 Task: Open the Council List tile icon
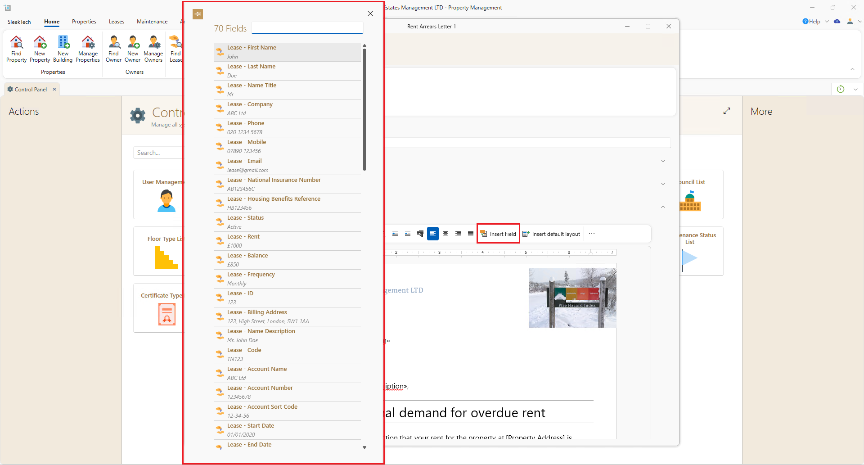pos(690,201)
